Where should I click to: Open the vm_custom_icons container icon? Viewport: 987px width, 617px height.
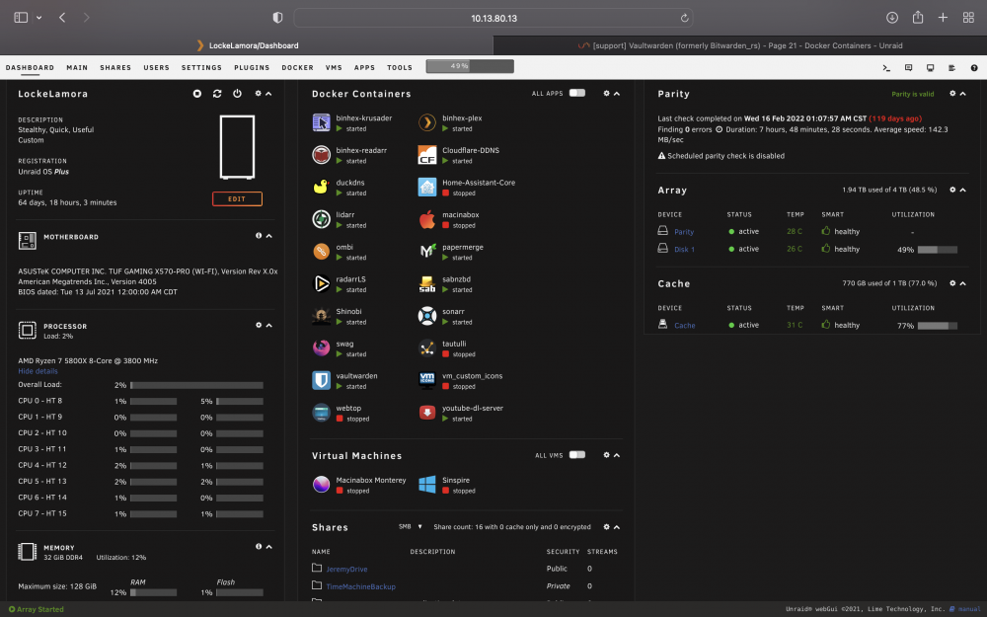click(427, 380)
